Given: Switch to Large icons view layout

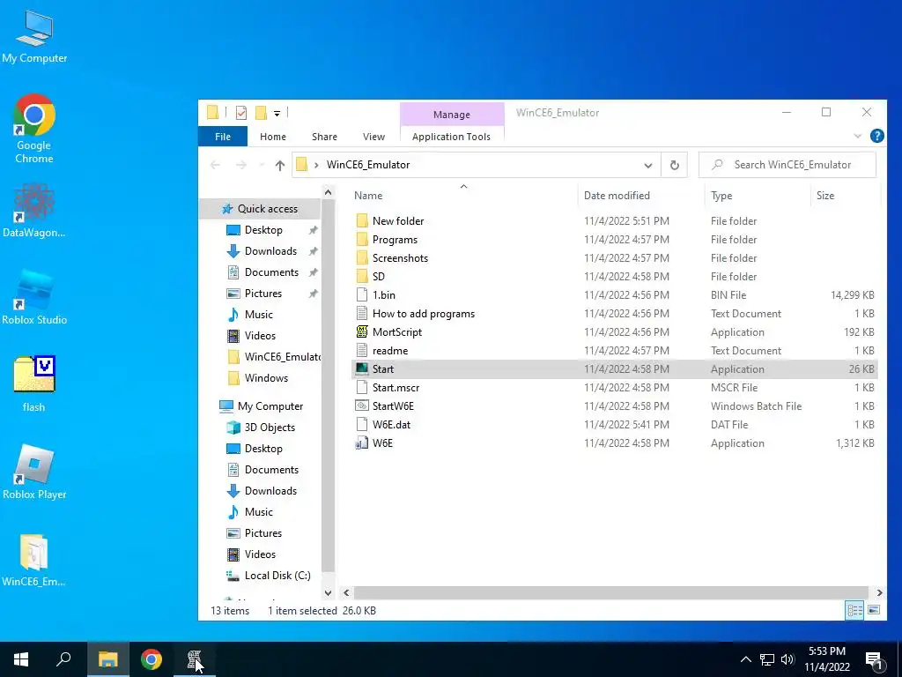Looking at the screenshot, I should tap(874, 610).
